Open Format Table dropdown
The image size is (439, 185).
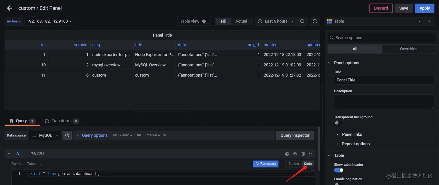click(x=35, y=164)
